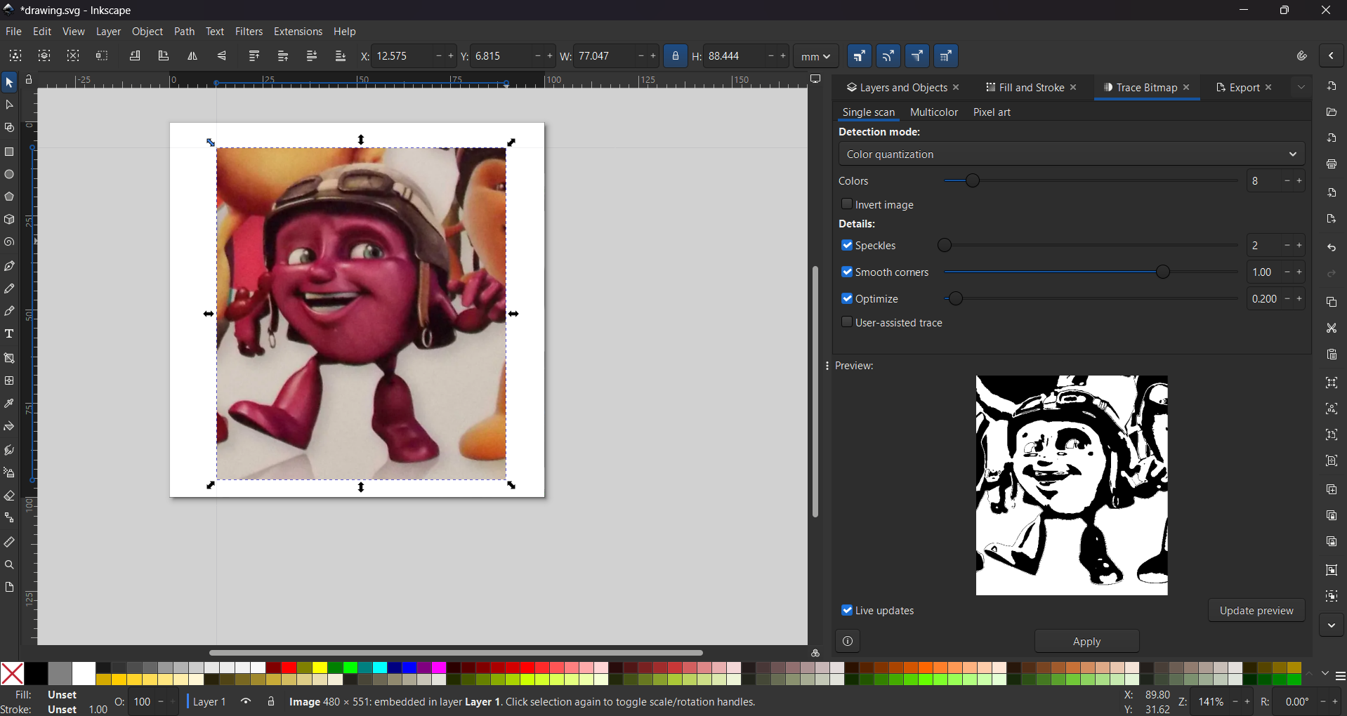Viewport: 1347px width, 716px height.
Task: Click the Apply button
Action: click(1086, 641)
